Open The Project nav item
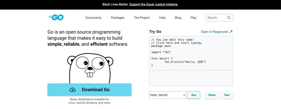281x109 pixels. [x=142, y=18]
